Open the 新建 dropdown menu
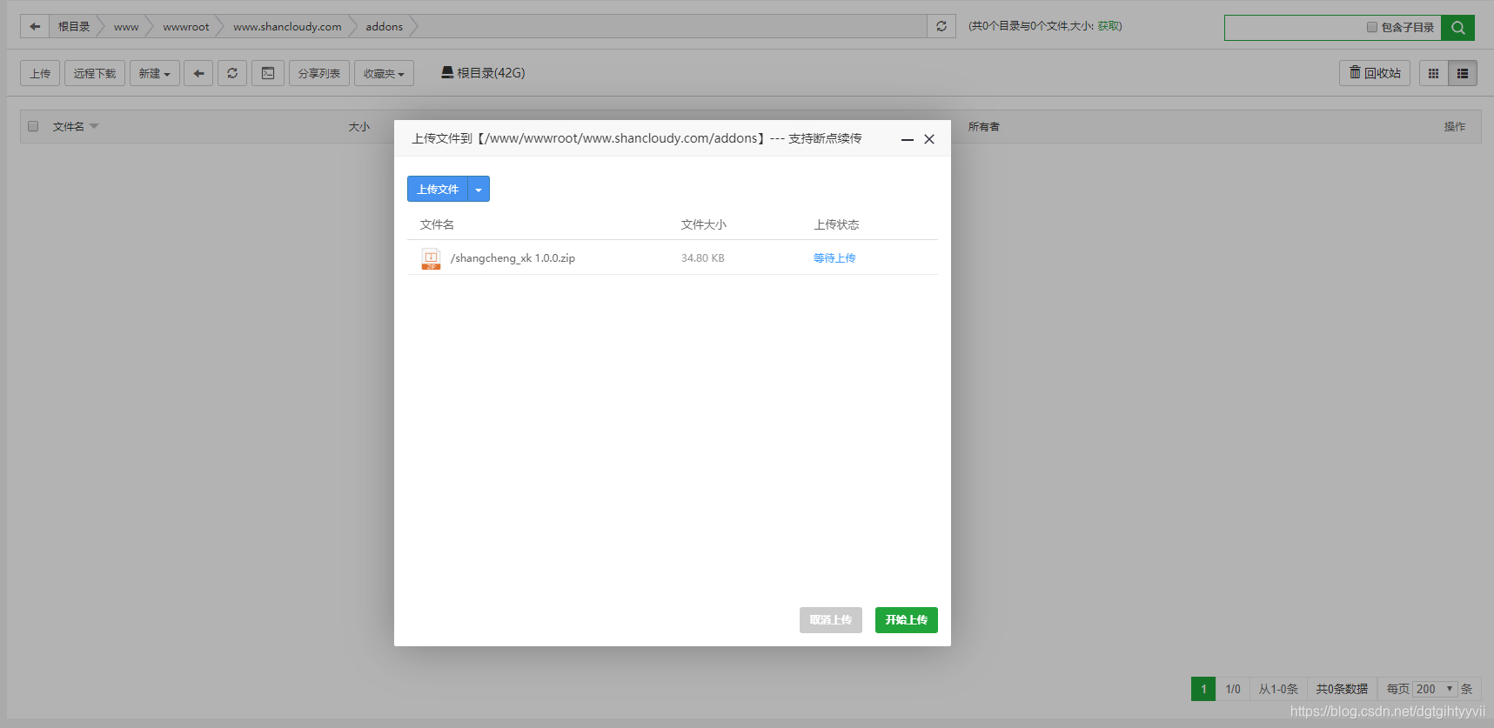The height and width of the screenshot is (728, 1494). (x=155, y=73)
